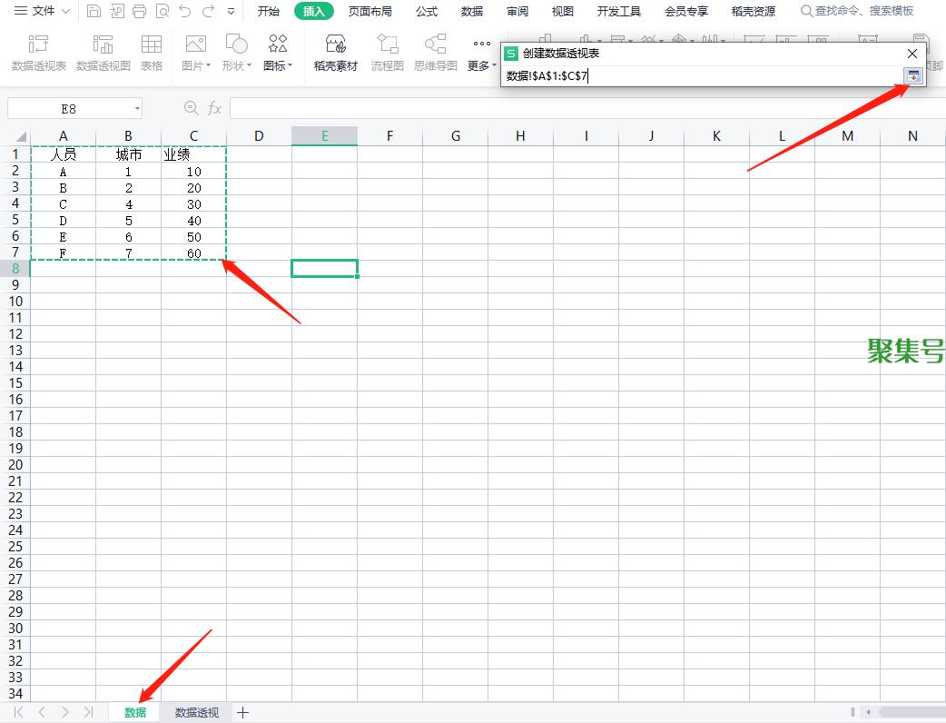Click the undo arrow icon
Viewport: 946px width, 723px height.
click(x=185, y=12)
